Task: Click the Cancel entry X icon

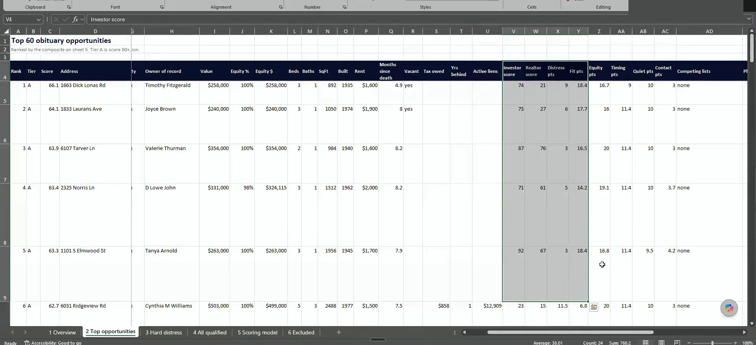Action: pos(57,19)
